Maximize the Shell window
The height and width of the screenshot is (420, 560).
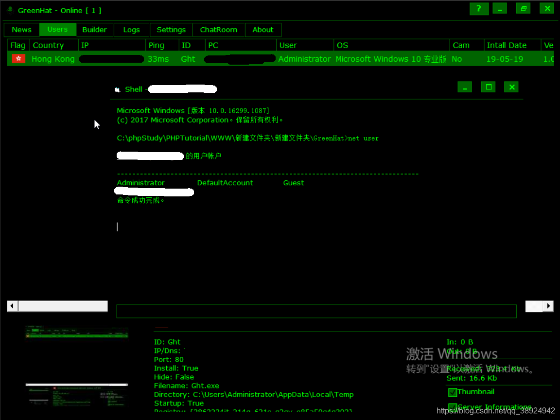(x=488, y=87)
